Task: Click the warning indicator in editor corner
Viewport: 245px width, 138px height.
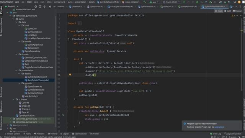Action: (x=233, y=15)
